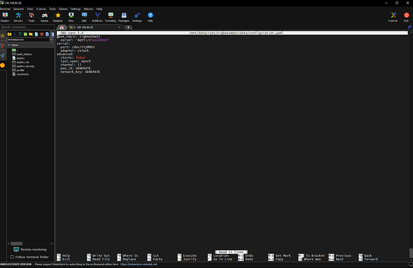The image size is (413, 268).
Task: Open the Games toolbar icon
Action: [44, 17]
